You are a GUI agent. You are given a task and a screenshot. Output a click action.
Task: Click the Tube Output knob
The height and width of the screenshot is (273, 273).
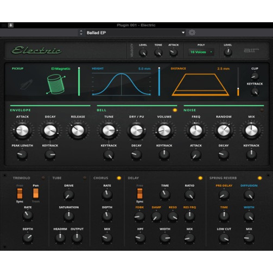click(x=77, y=238)
